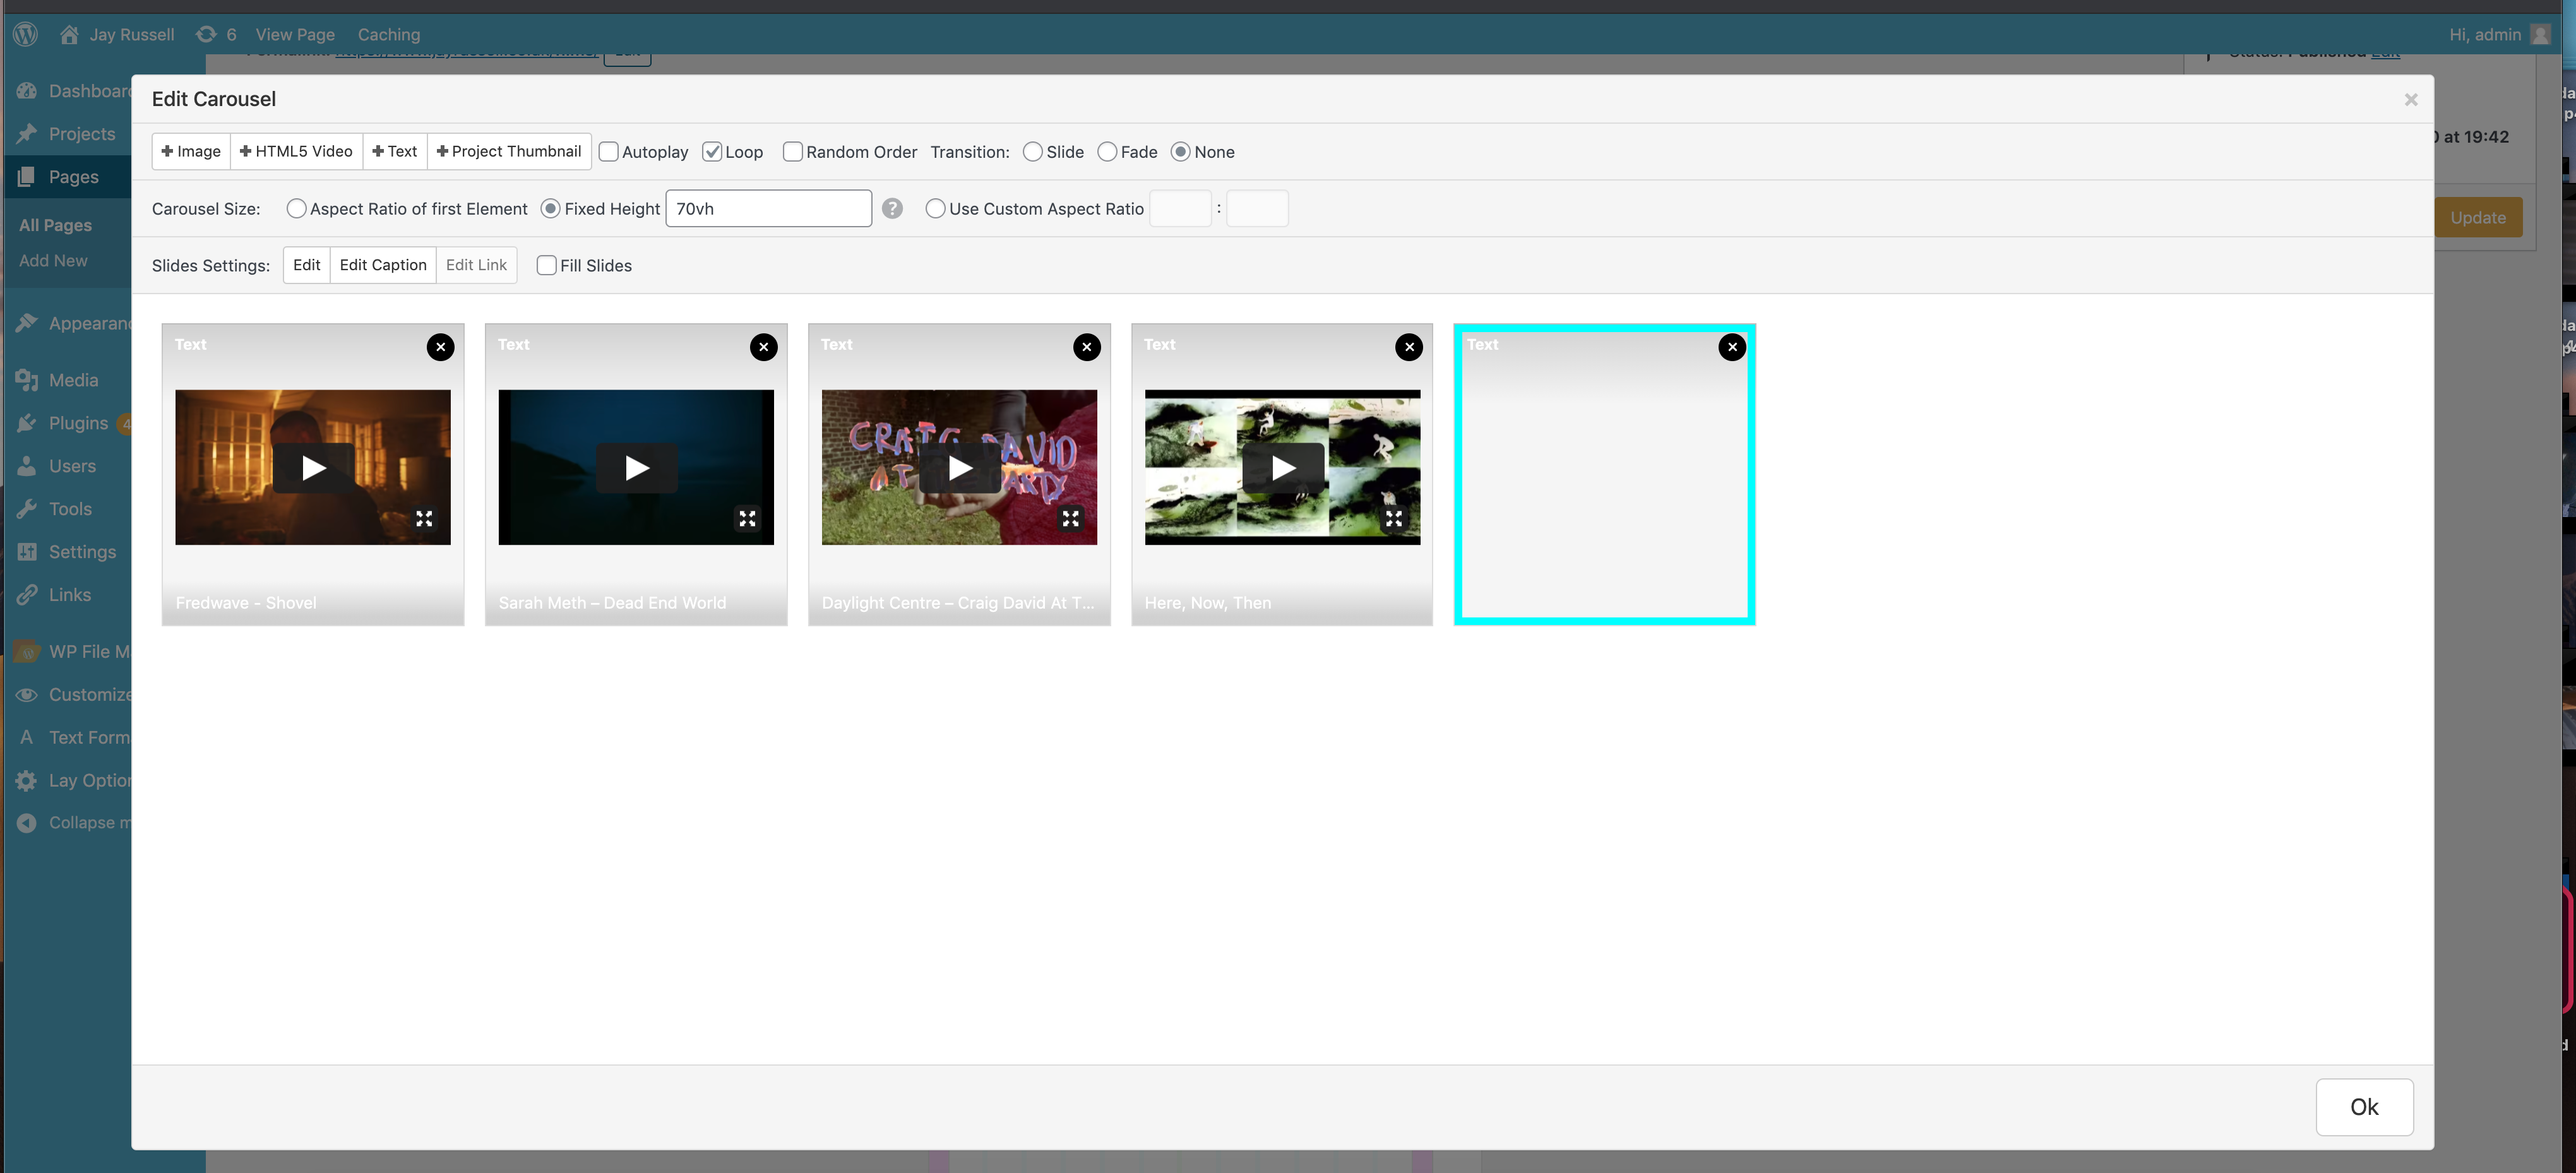Enable Fill Slides checkbox
Viewport: 2576px width, 1173px height.
point(546,265)
